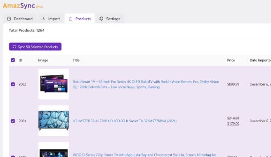Image resolution: width=271 pixels, height=157 pixels.
Task: Open the Dashboard tab
Action: (20, 19)
